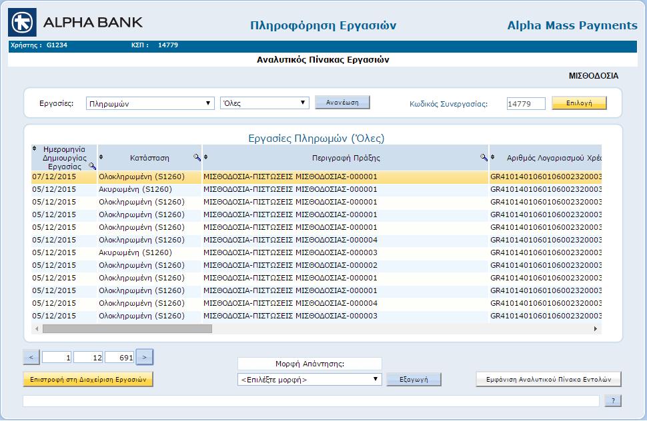
Task: Sort by Περιγραφή Πράξης arrows
Action: 205,157
